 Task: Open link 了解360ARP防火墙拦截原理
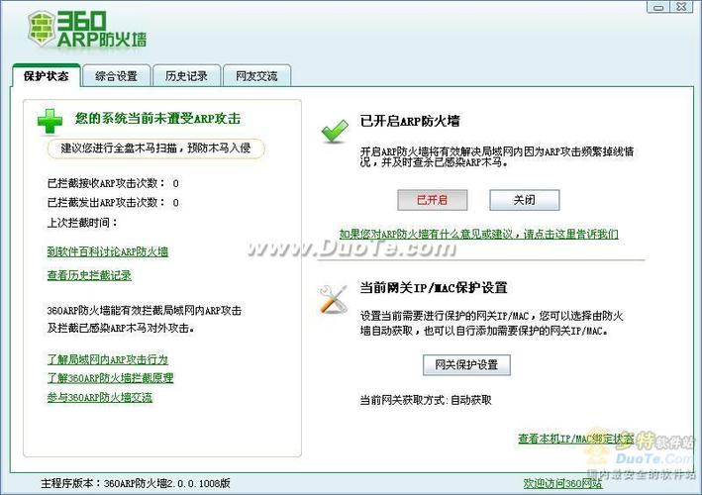coord(110,378)
